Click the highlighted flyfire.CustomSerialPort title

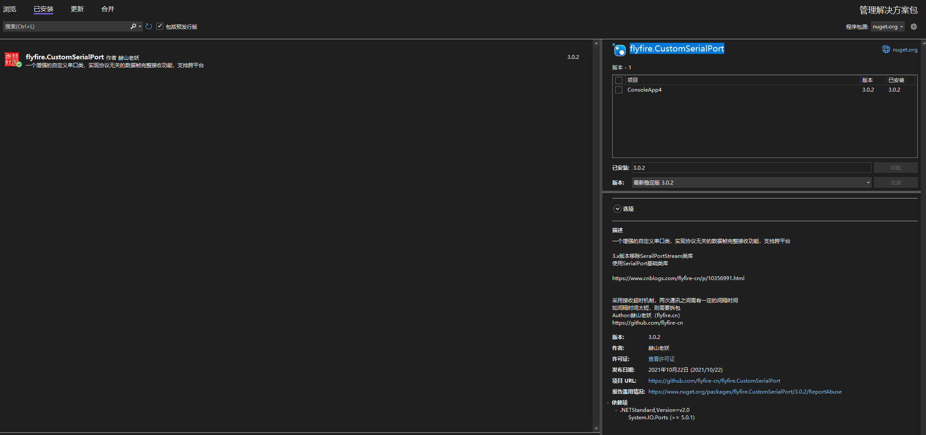[677, 49]
